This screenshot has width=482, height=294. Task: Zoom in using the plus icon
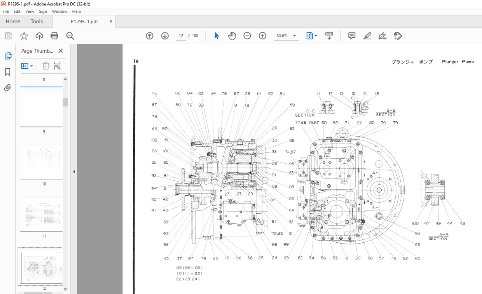262,35
